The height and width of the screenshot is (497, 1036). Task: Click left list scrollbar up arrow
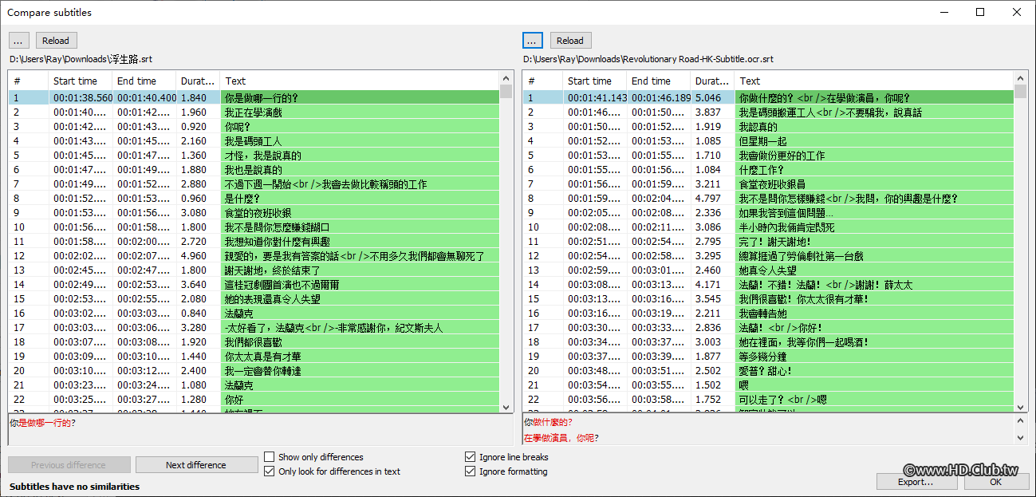(x=506, y=78)
